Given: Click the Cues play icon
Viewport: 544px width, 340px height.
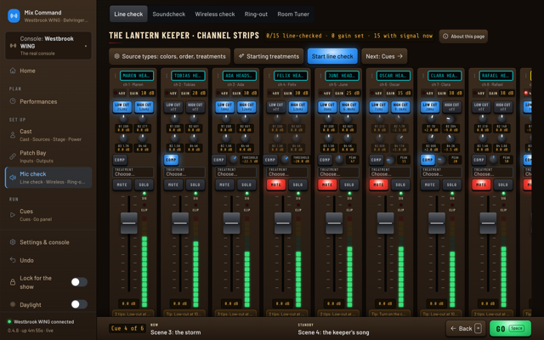Looking at the screenshot, I should pos(13,215).
